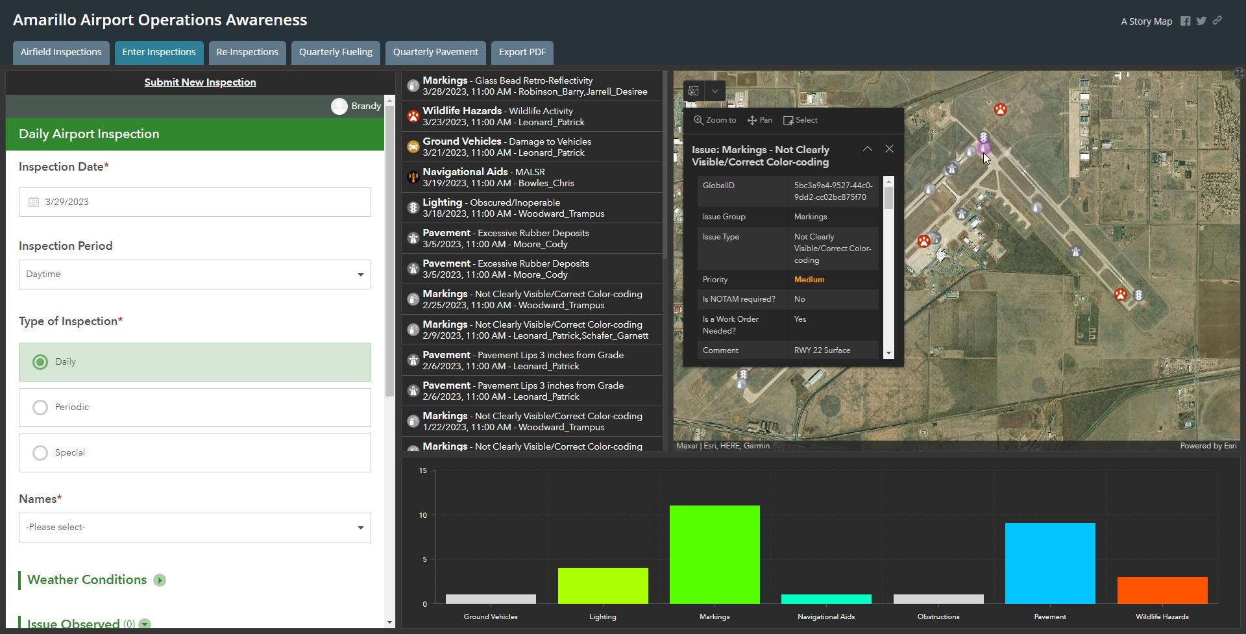Select the Special inspection type
The image size is (1246, 634).
[40, 453]
